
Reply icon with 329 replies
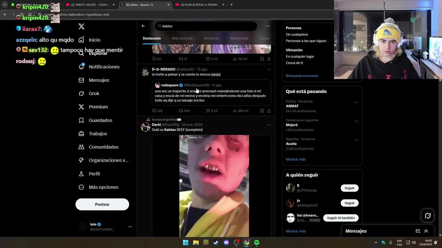coord(154,111)
